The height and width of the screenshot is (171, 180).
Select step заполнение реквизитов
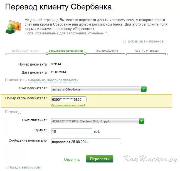[66, 51]
